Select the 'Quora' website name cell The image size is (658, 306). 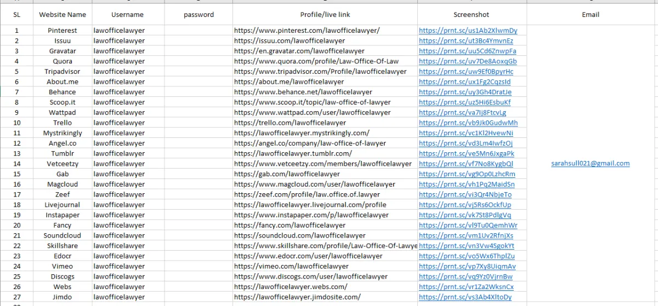click(63, 61)
